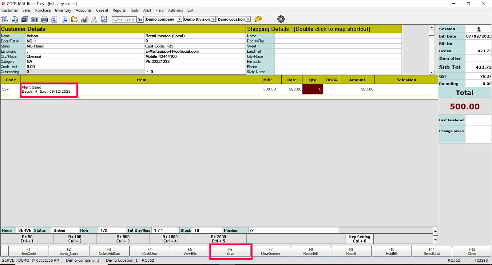Open the Sales menu

(26, 10)
